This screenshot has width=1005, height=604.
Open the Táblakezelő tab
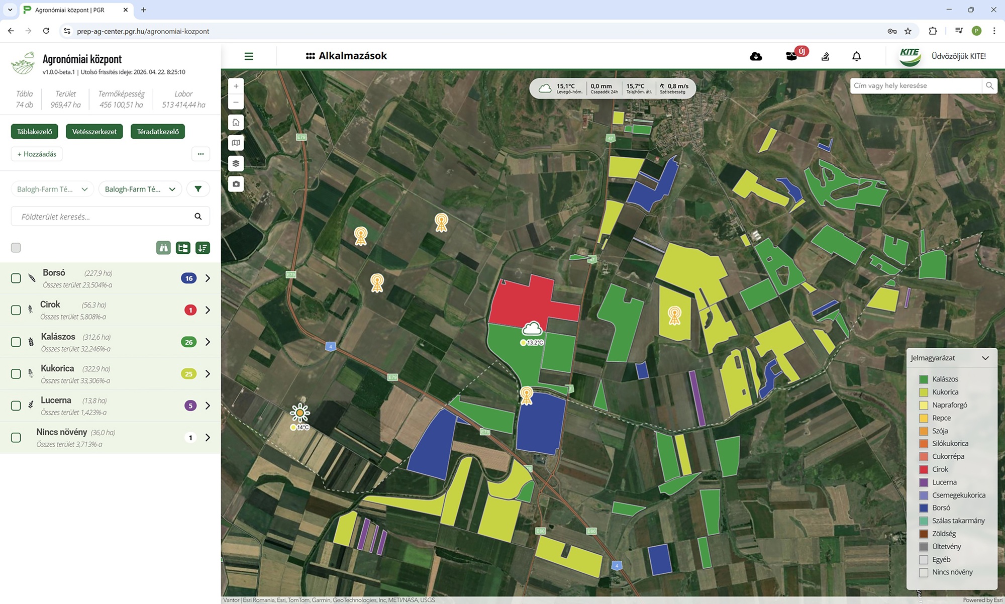coord(35,132)
